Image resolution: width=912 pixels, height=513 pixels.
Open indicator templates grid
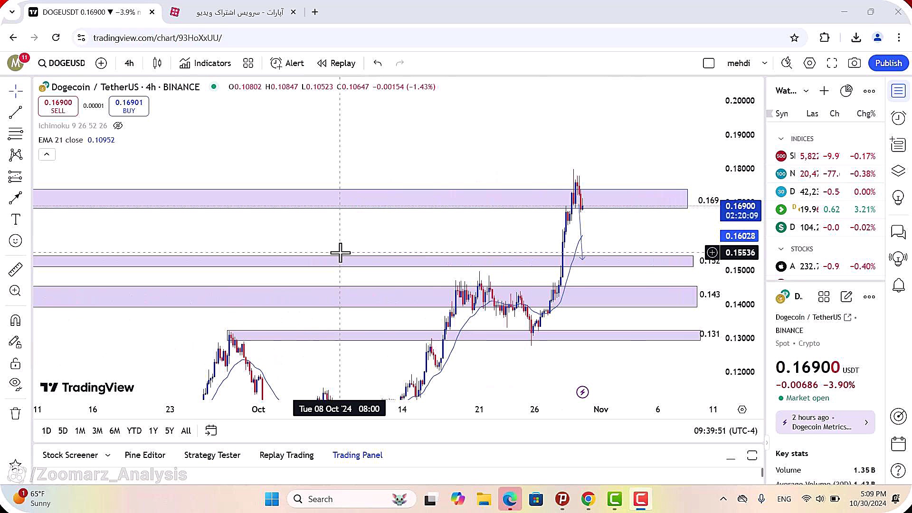coord(248,63)
